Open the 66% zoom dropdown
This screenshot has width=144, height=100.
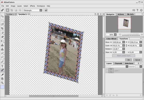click(x=115, y=35)
